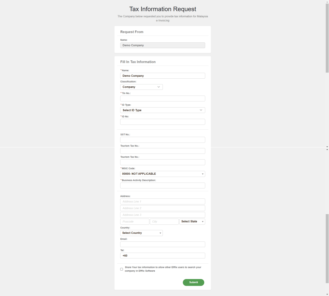Click the Tin No. input field
The image size is (329, 296).
coord(163,99)
